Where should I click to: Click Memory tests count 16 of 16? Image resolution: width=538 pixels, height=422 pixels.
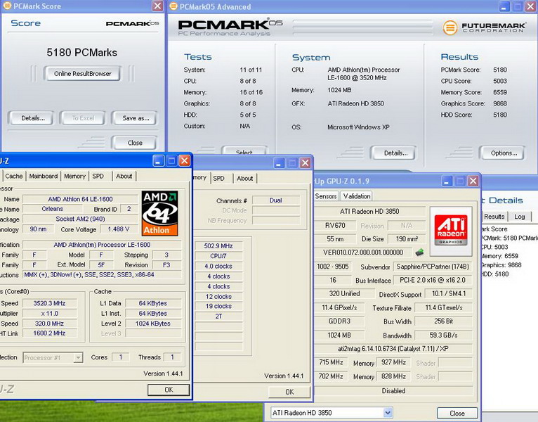pyautogui.click(x=251, y=92)
